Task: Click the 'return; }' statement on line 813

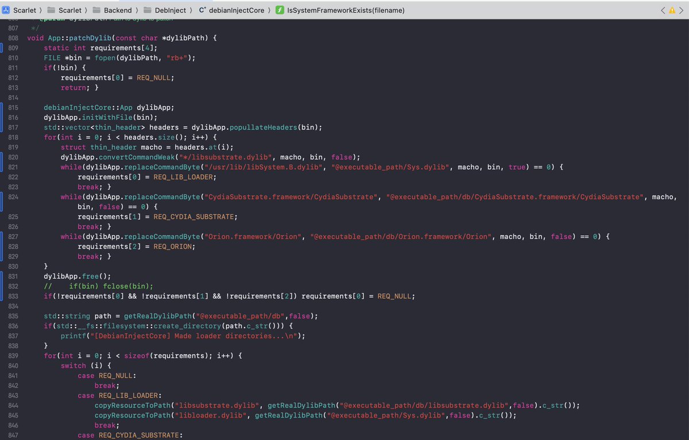Action: pos(80,88)
